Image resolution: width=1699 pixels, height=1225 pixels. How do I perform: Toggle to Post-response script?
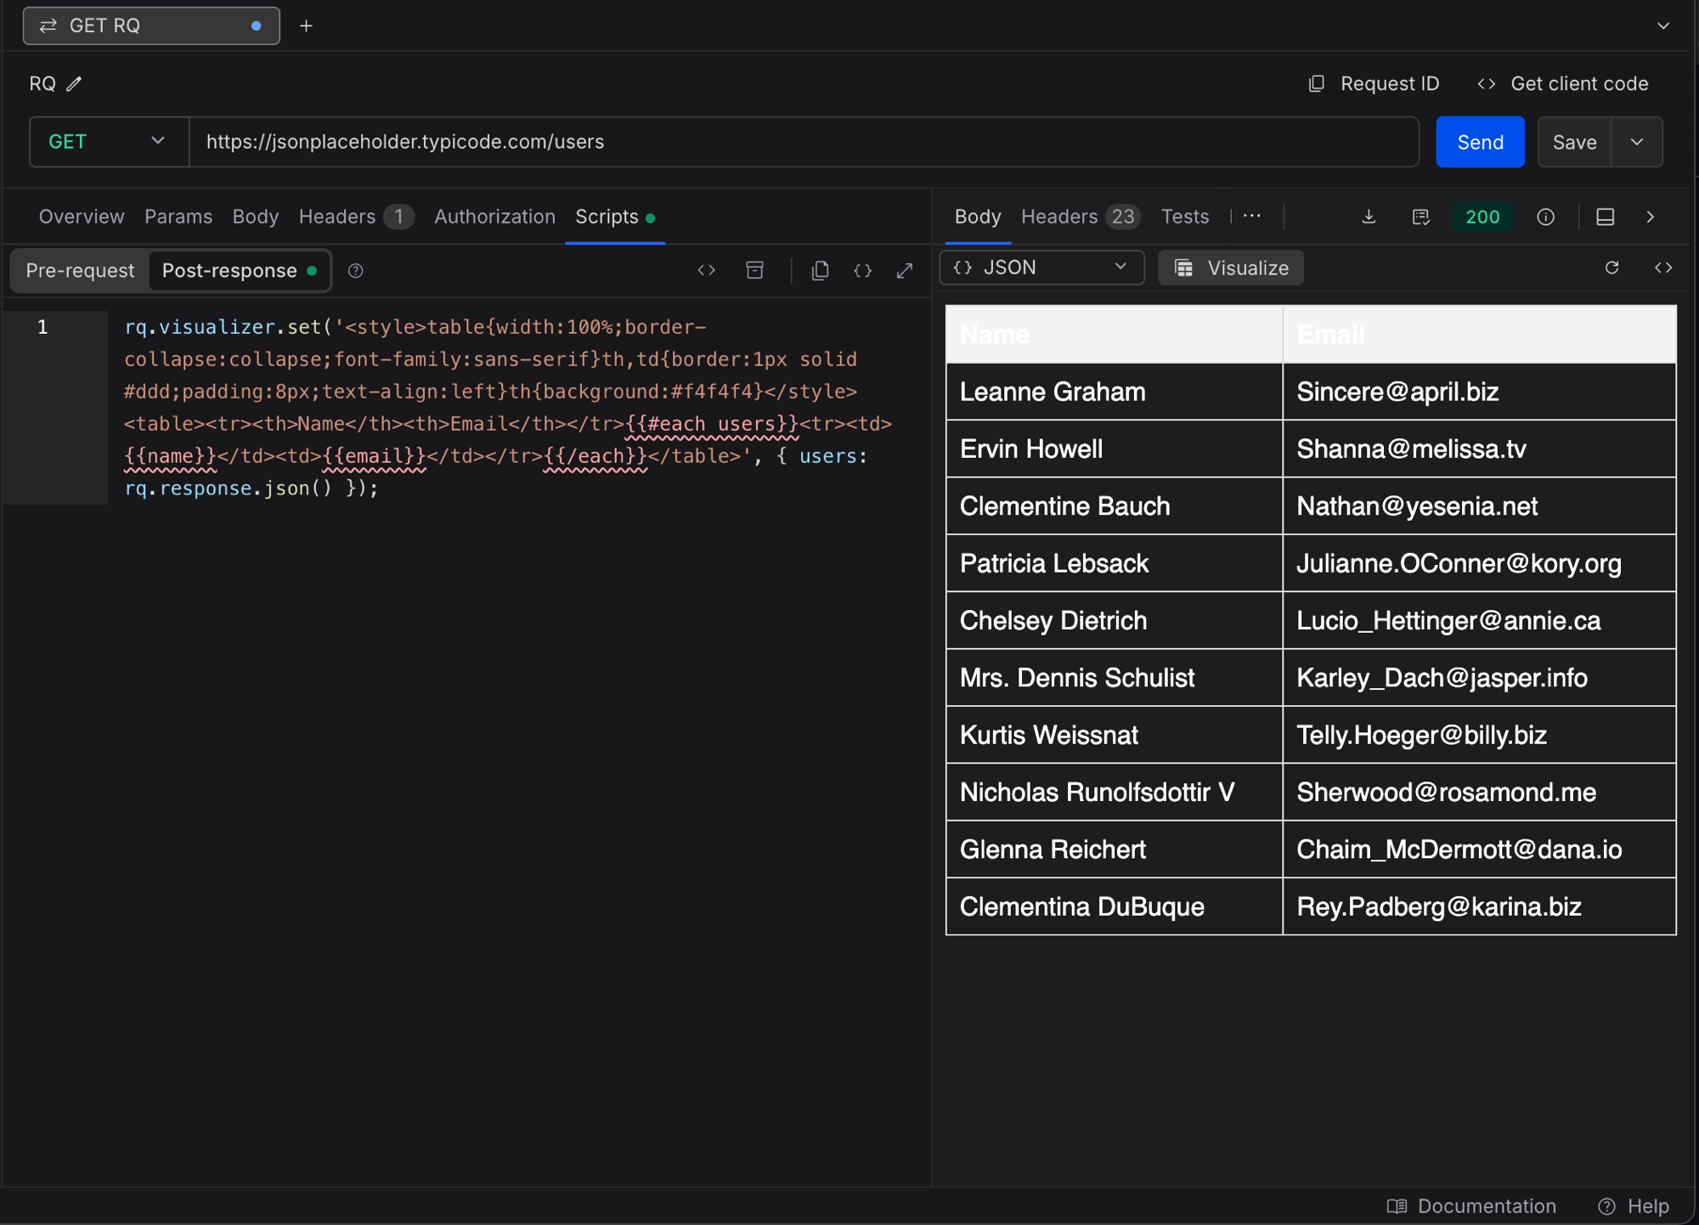tap(240, 271)
